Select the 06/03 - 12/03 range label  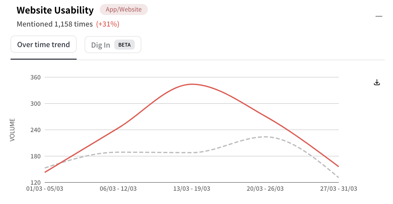[118, 189]
